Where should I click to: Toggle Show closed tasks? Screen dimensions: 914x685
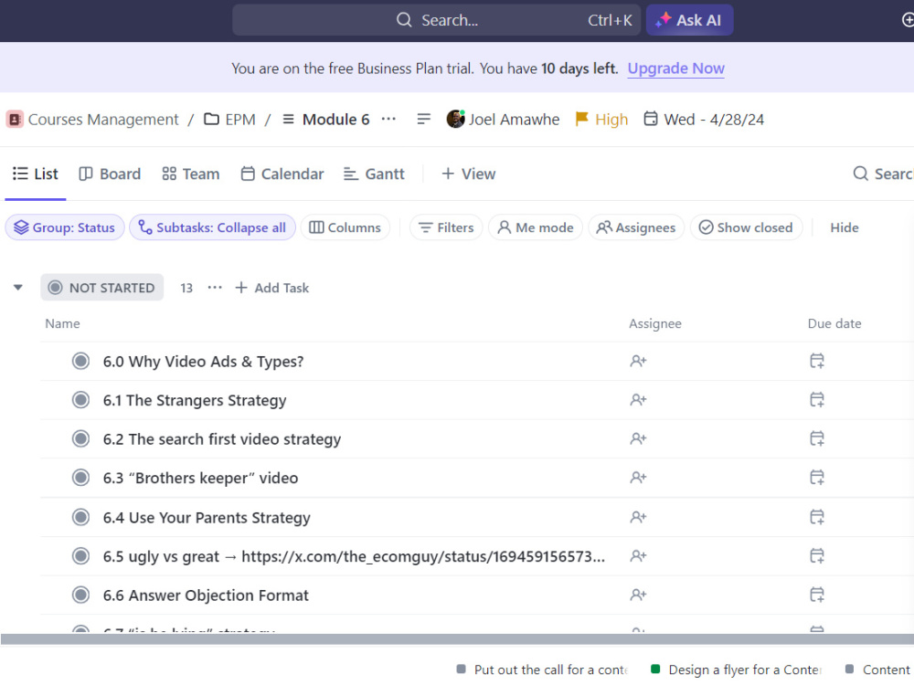[746, 227]
